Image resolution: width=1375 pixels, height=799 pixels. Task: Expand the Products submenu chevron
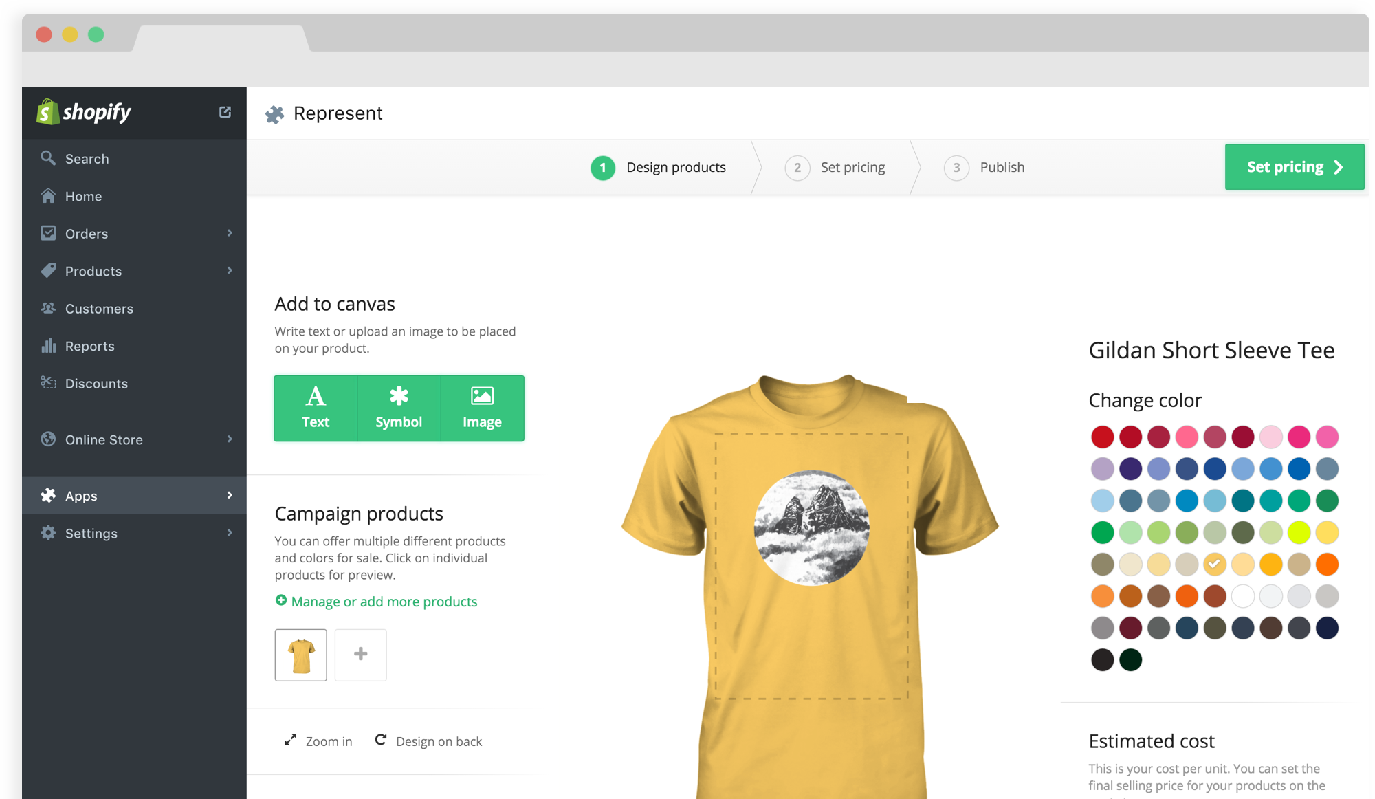pos(230,271)
